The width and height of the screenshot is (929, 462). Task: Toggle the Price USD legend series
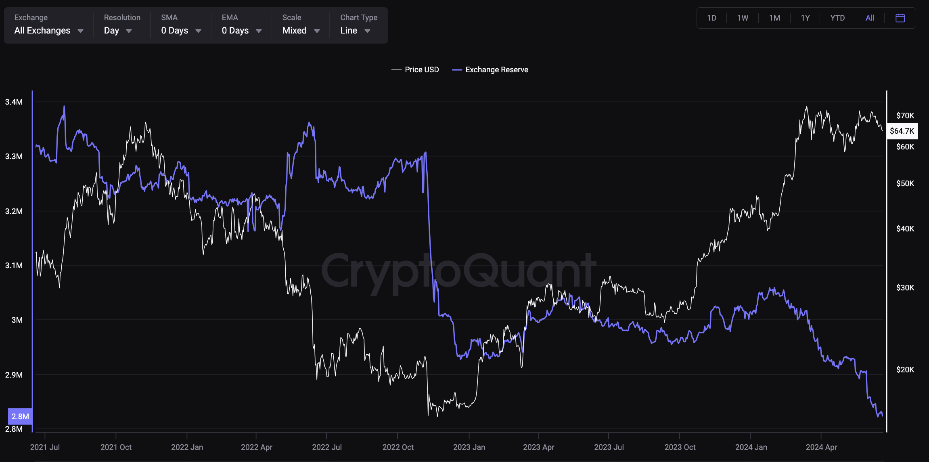(x=421, y=70)
